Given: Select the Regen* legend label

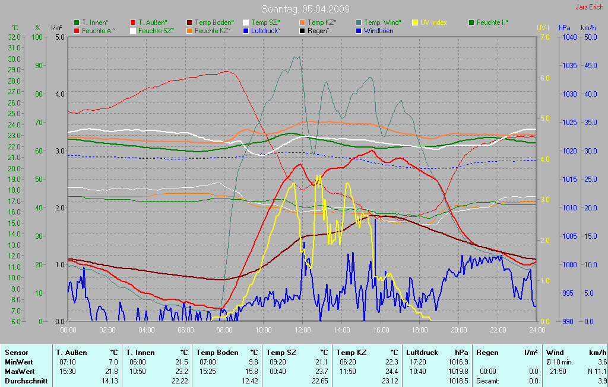Looking at the screenshot, I should [x=318, y=31].
